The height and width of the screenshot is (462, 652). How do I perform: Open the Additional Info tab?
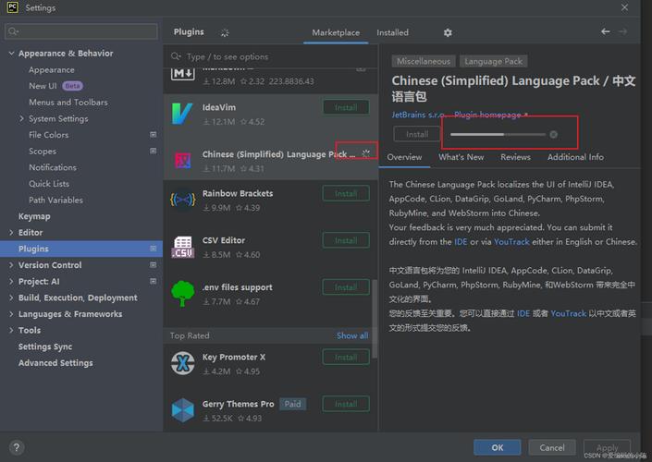[575, 157]
